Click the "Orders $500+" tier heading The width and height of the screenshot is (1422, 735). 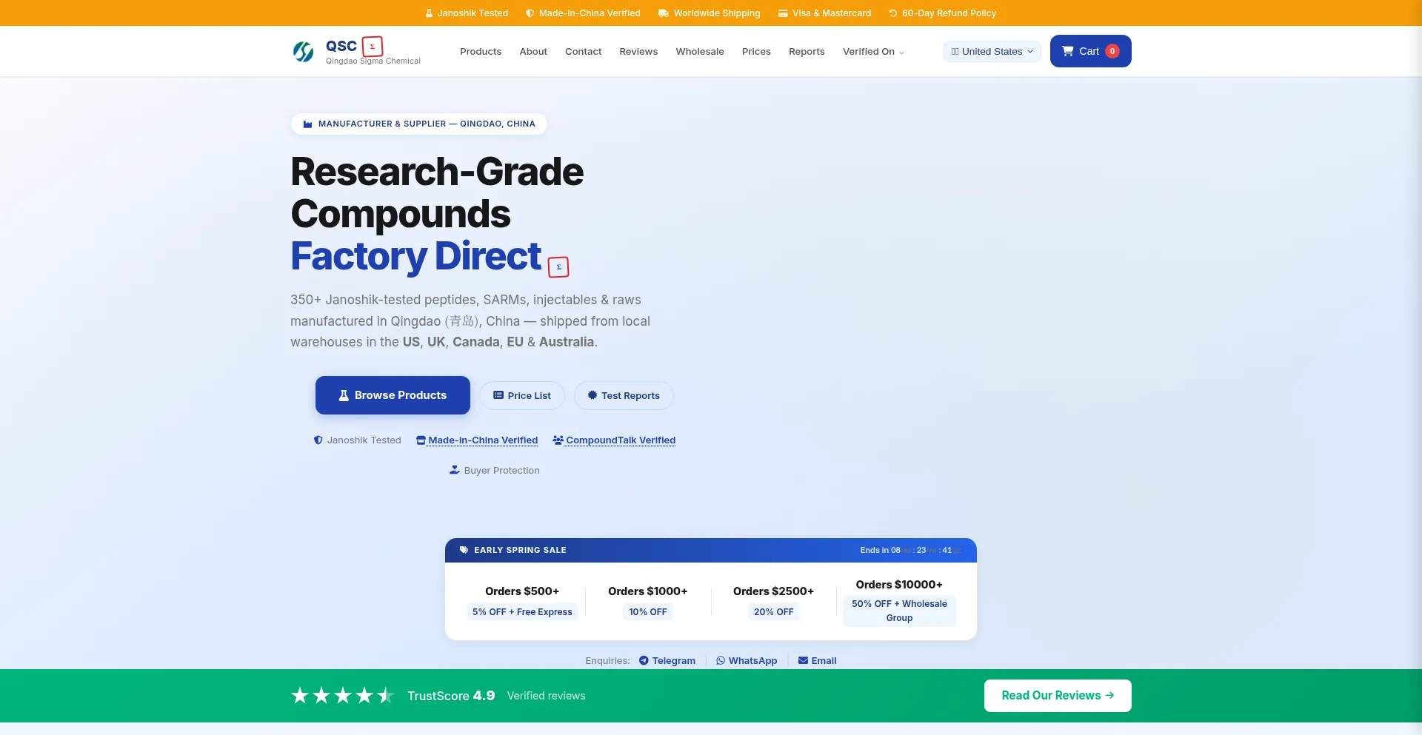[x=522, y=591]
